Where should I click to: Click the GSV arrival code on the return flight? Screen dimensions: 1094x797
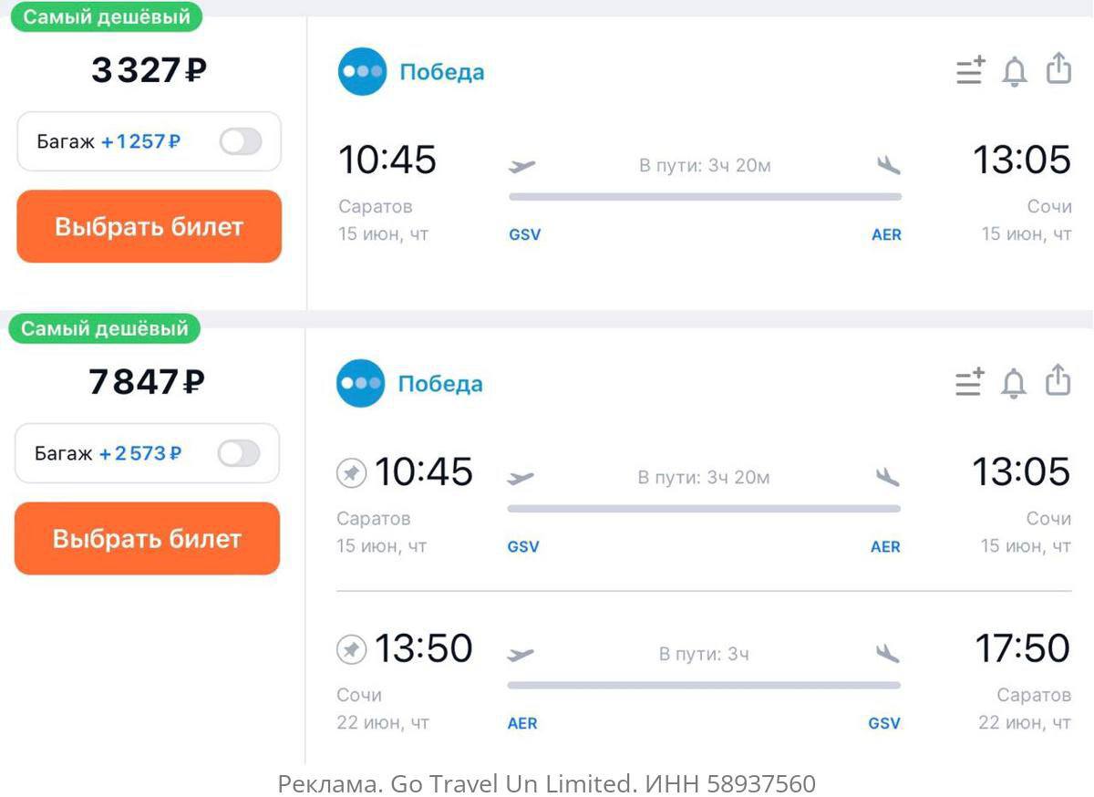(884, 723)
